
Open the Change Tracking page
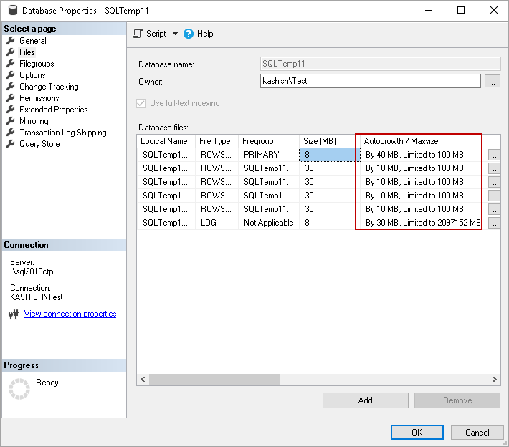tap(49, 87)
